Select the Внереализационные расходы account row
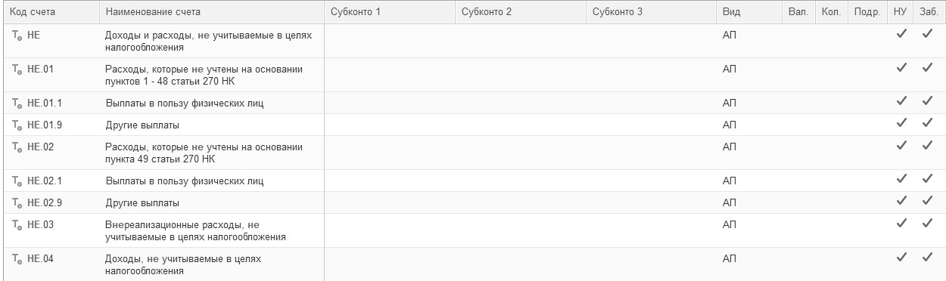This screenshot has width=946, height=281. click(x=475, y=230)
